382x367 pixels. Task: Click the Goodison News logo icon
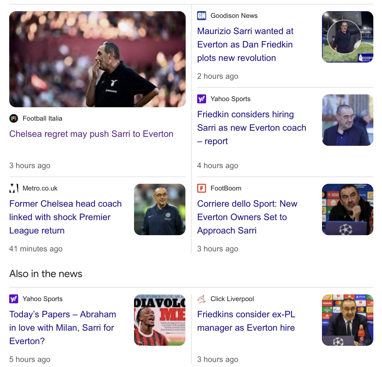point(202,16)
